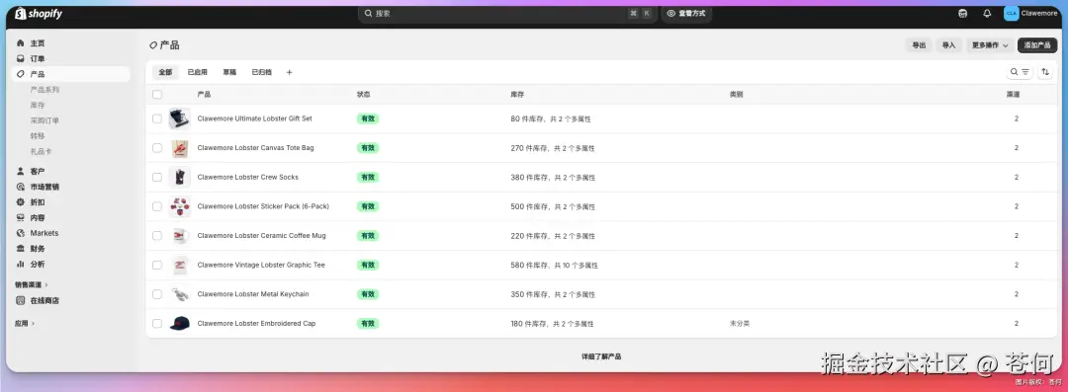Click the Shopify logo

(x=39, y=14)
